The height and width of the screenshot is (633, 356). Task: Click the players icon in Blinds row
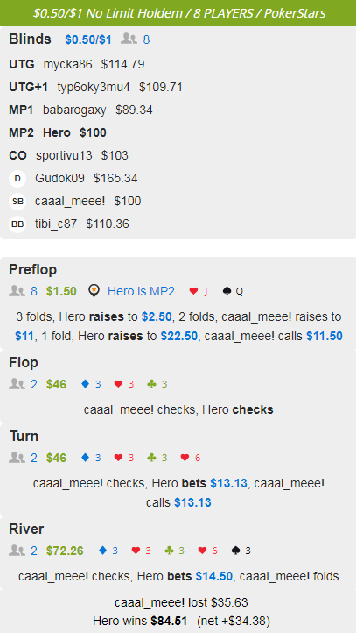[x=129, y=39]
